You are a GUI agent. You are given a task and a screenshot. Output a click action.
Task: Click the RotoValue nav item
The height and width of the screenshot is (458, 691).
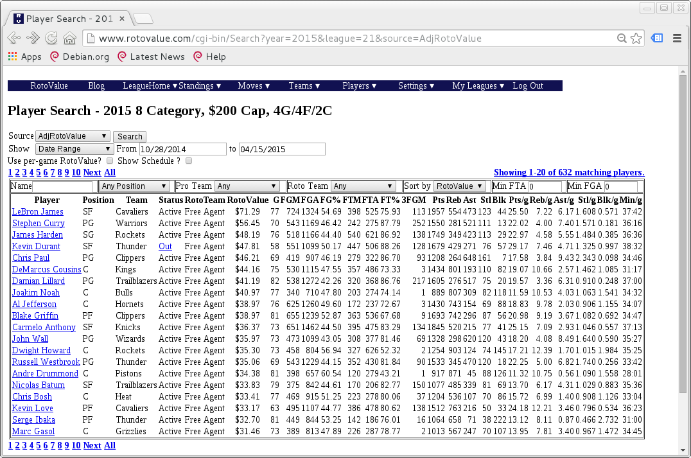pos(49,85)
